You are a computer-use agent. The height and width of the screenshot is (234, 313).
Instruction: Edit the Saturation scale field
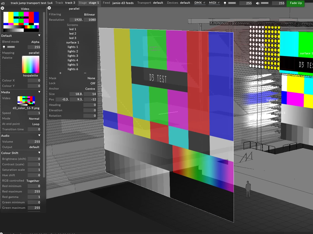34,170
